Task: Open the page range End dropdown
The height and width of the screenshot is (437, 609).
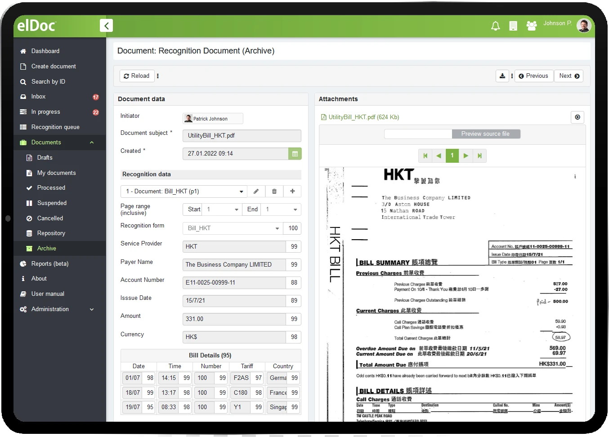Action: [x=282, y=210]
